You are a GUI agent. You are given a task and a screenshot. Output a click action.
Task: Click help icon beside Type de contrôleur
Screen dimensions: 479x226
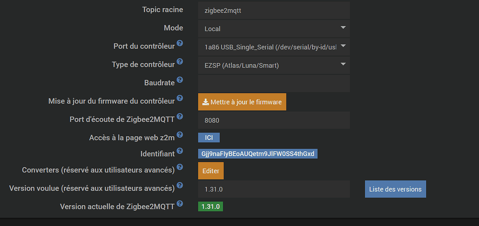(x=180, y=61)
